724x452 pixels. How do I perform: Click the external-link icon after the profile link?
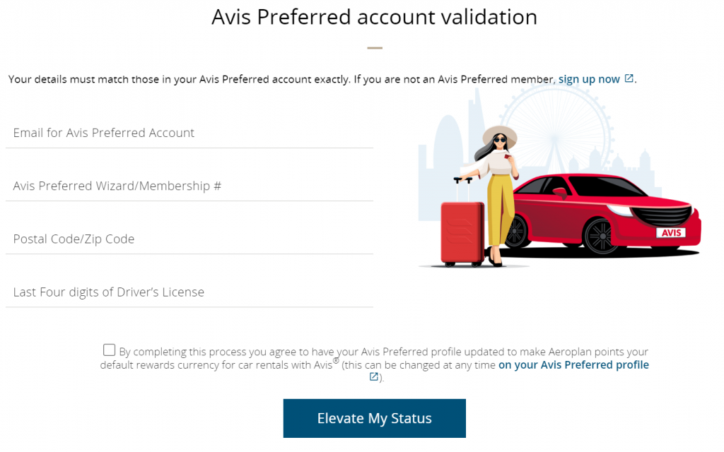(373, 377)
